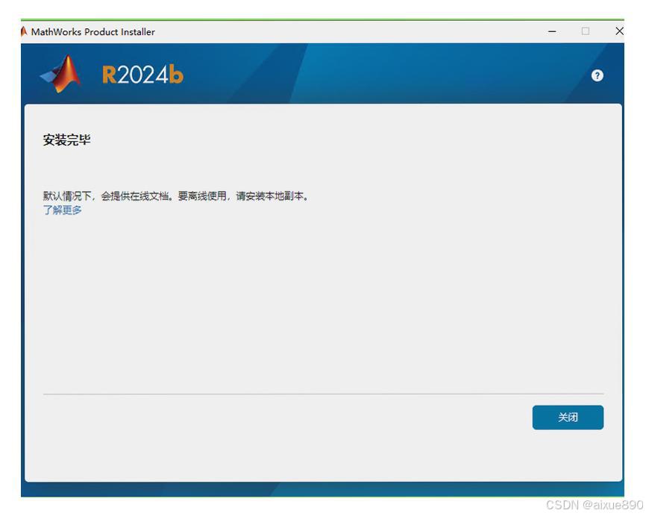Click the R2024b release label
The image size is (646, 516).
142,75
